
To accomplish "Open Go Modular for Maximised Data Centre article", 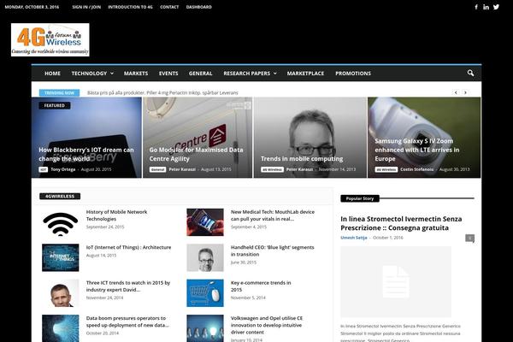I will pyautogui.click(x=196, y=154).
